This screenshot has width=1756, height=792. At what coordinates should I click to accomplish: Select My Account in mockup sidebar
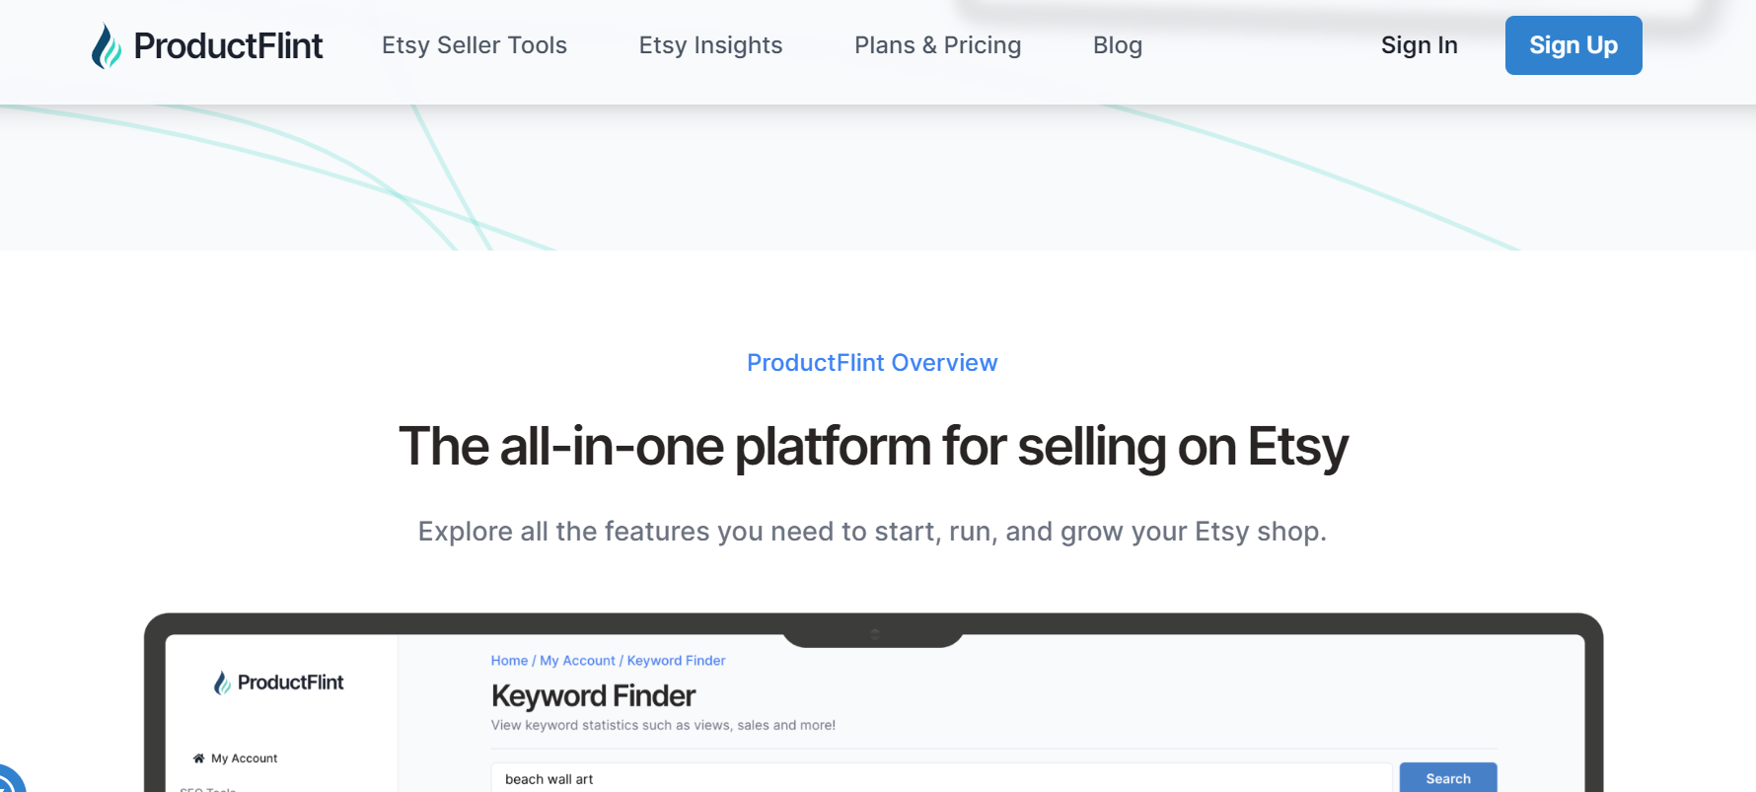[x=245, y=758]
